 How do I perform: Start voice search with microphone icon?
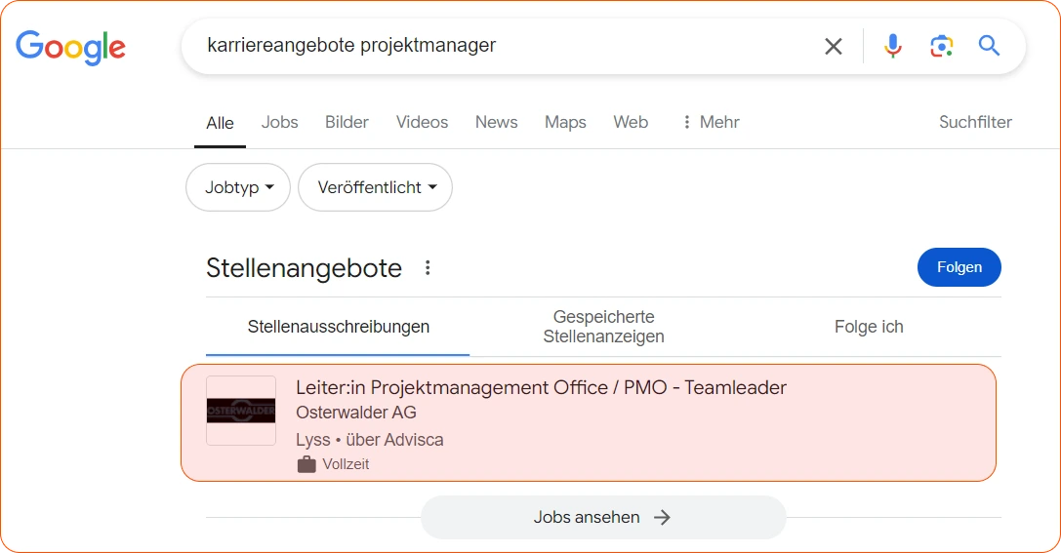click(x=892, y=46)
